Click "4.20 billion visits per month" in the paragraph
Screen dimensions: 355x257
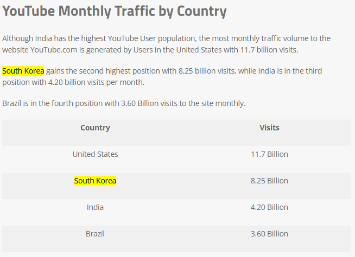pyautogui.click(x=92, y=82)
